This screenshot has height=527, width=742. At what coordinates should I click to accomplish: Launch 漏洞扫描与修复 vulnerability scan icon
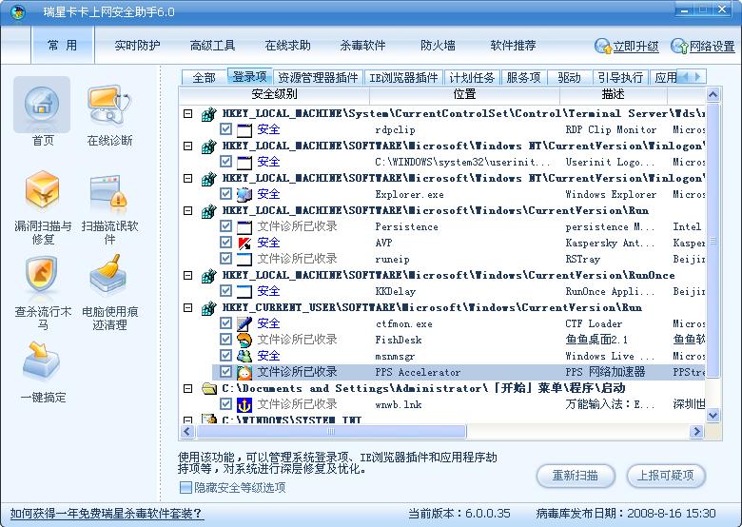[x=43, y=190]
